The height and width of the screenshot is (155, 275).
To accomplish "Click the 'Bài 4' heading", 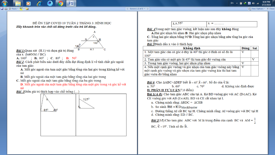I will coord(151,29).
